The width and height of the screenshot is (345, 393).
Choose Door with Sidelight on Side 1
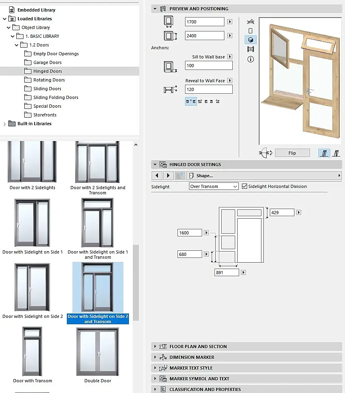click(32, 223)
